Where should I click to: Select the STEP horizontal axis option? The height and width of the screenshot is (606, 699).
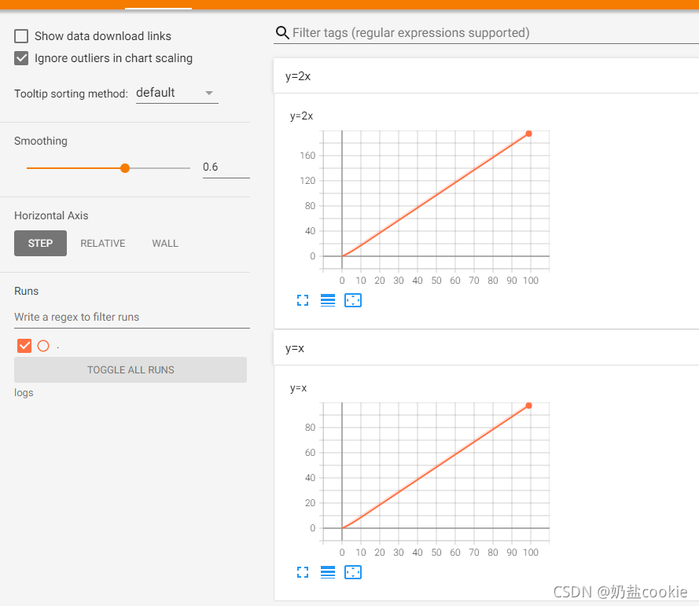(x=41, y=244)
